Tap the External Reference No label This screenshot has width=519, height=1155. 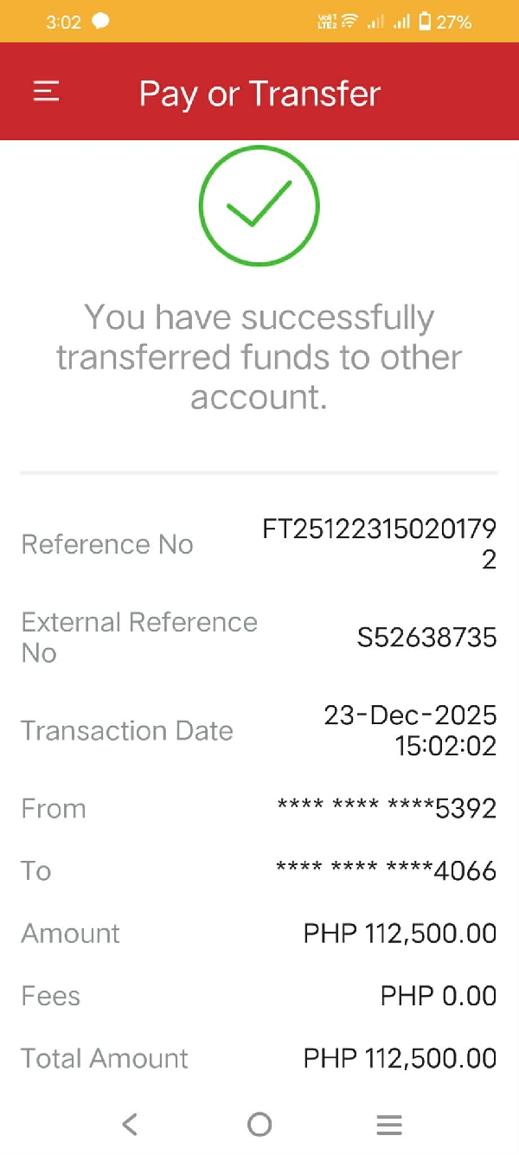[x=138, y=638]
